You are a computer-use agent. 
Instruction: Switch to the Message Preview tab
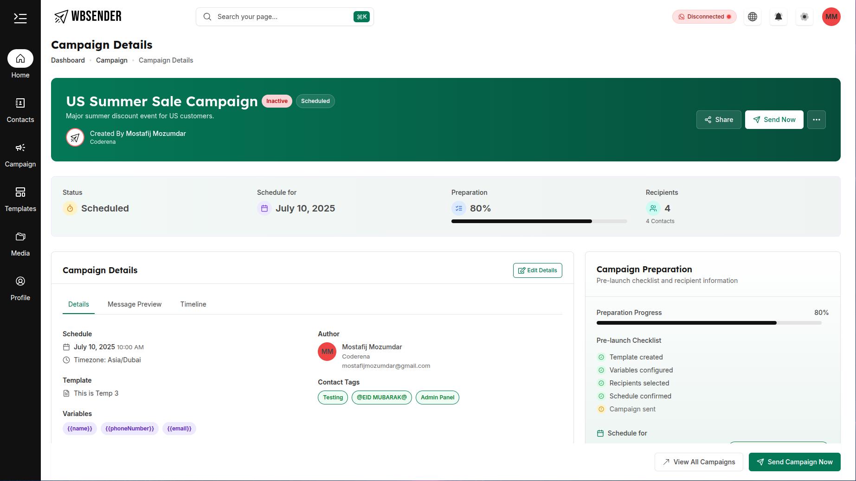click(x=134, y=304)
